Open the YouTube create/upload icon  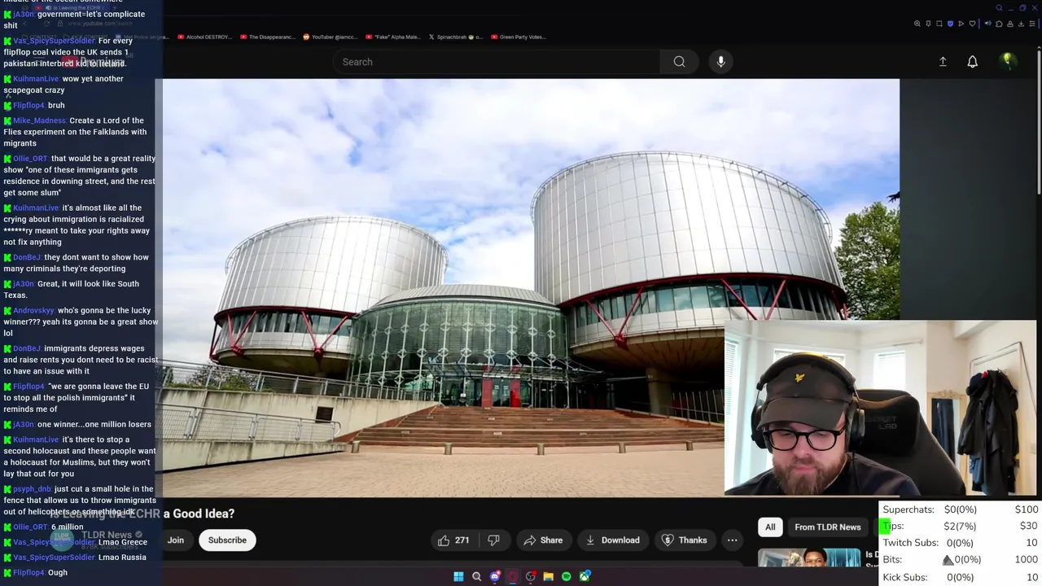[943, 62]
